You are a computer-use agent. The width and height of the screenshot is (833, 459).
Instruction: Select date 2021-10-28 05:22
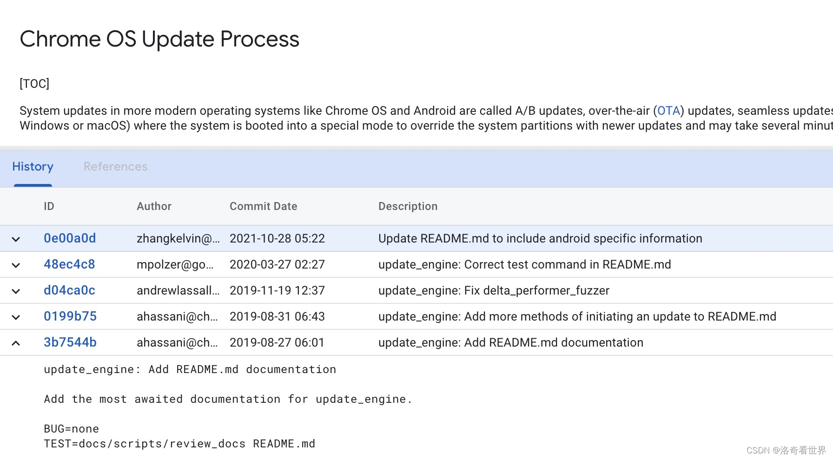tap(277, 238)
